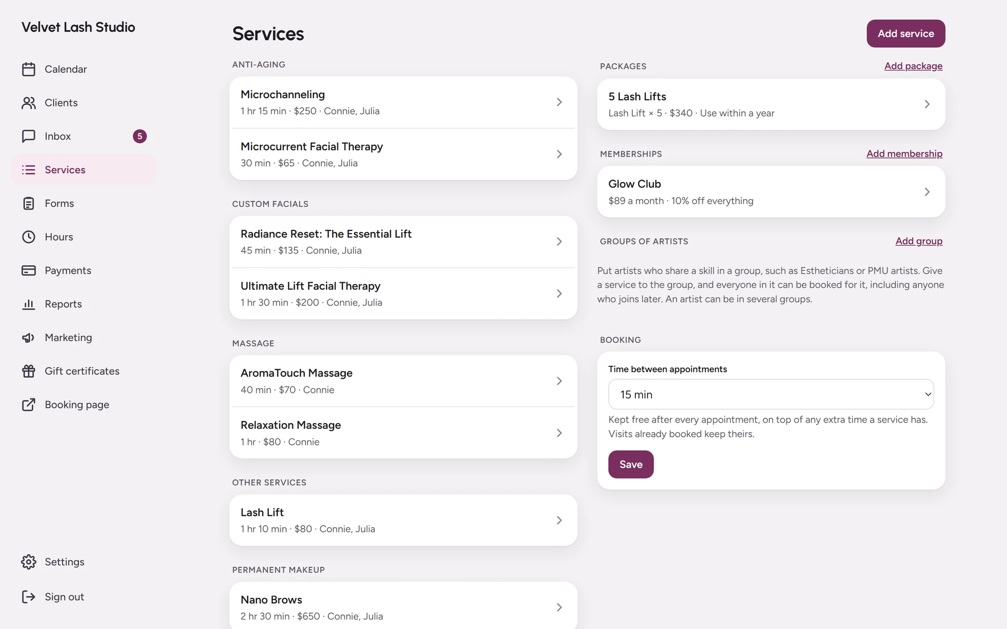Click the Add membership link
The width and height of the screenshot is (1007, 629).
point(904,153)
